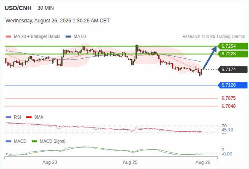
Task: Click the USD/CNH symbol title
Action: click(18, 8)
